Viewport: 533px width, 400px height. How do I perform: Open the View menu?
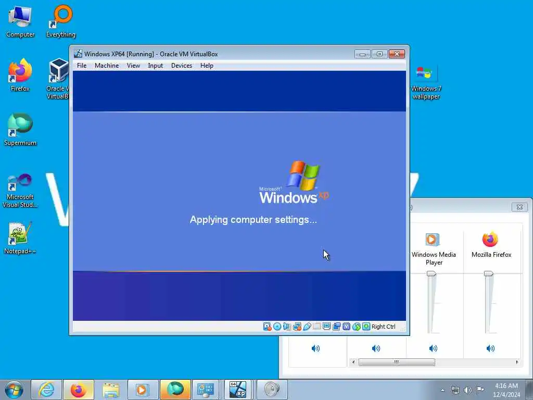133,66
